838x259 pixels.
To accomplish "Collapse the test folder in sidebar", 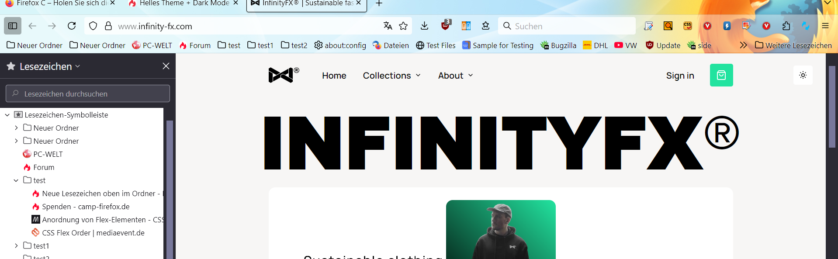I will click(x=16, y=180).
